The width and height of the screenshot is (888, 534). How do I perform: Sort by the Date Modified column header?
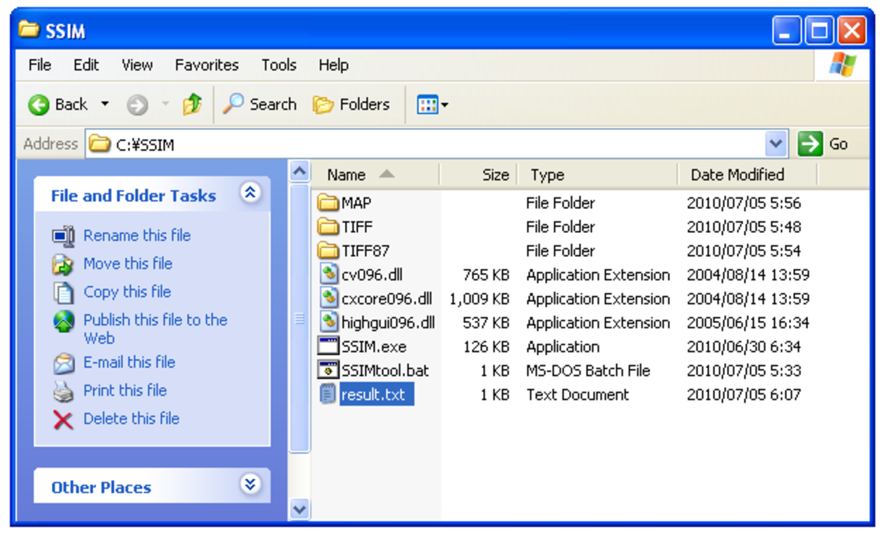737,175
